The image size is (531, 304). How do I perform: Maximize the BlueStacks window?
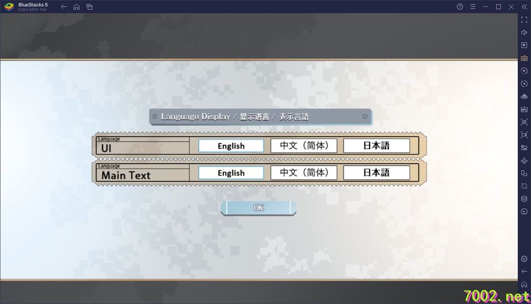click(498, 7)
